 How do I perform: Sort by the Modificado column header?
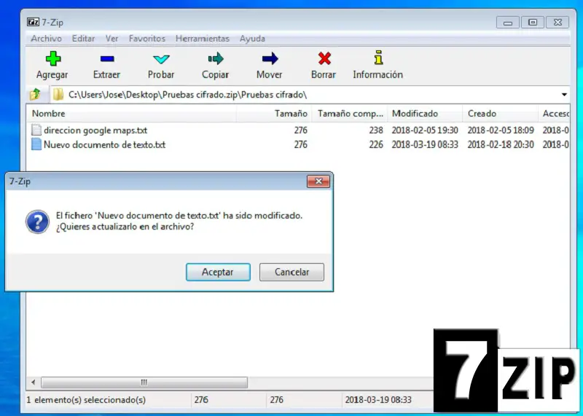pyautogui.click(x=426, y=114)
